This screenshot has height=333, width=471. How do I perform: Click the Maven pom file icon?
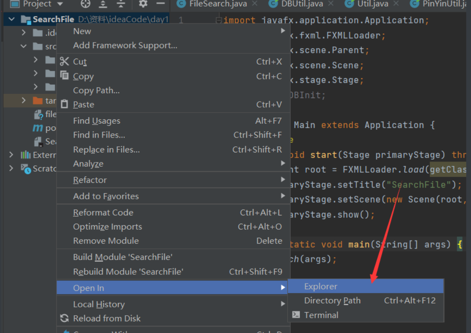37,128
